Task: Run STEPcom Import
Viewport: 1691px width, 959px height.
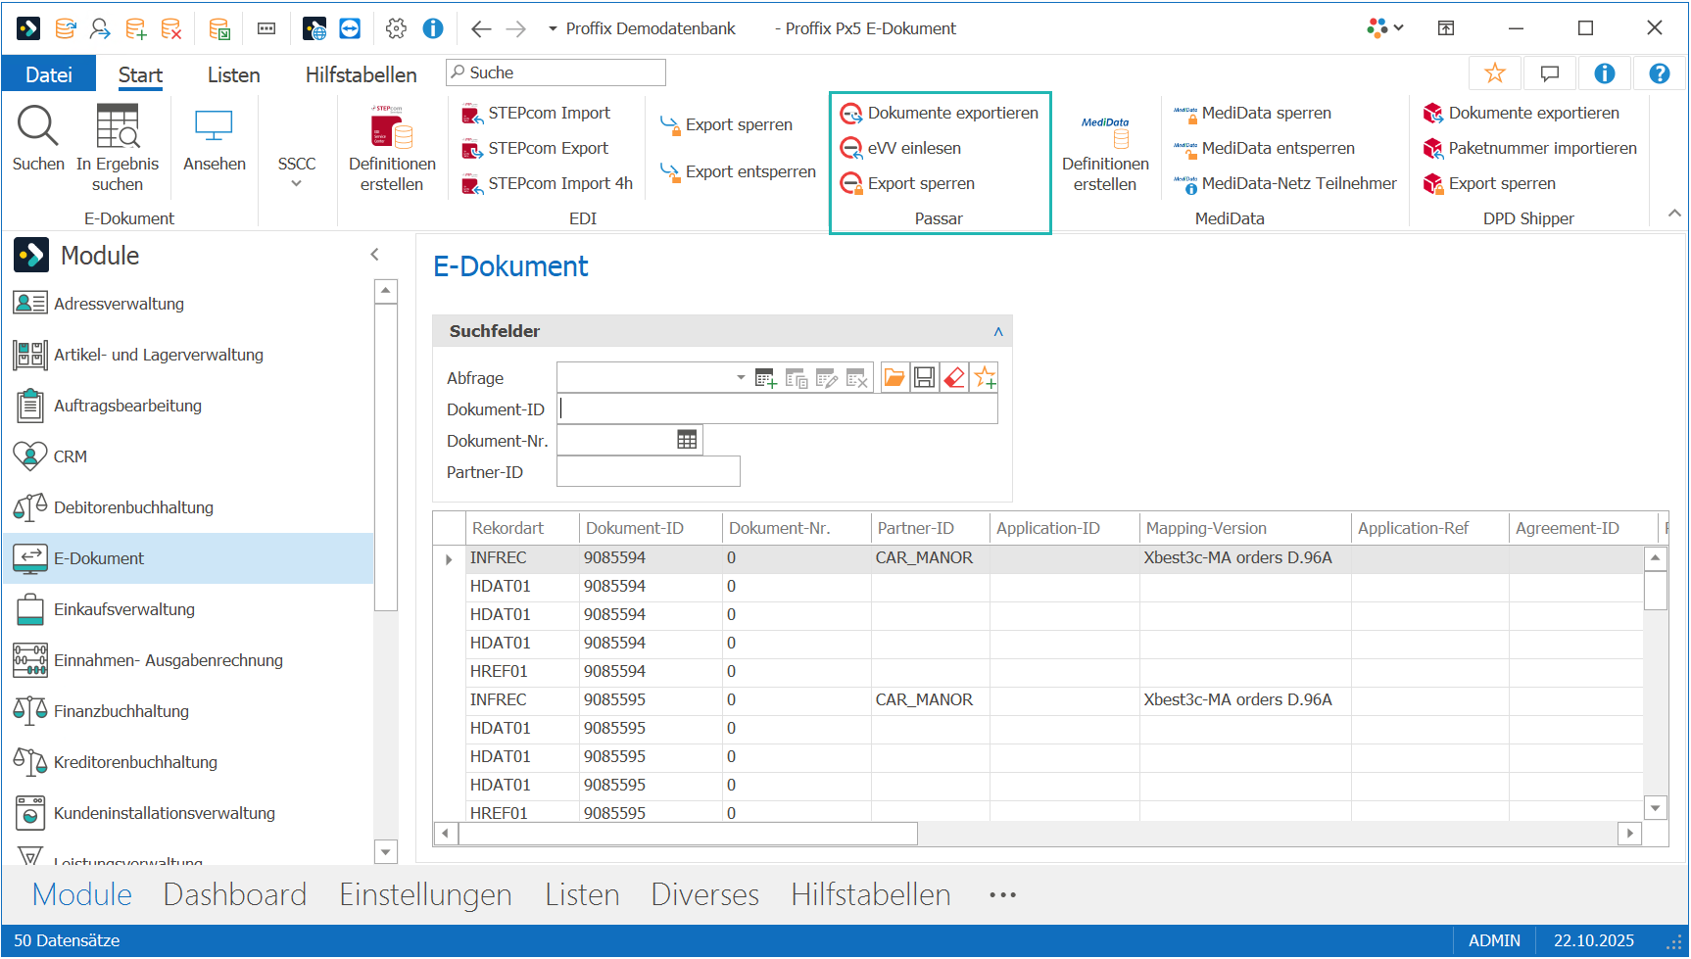Action: pos(536,114)
